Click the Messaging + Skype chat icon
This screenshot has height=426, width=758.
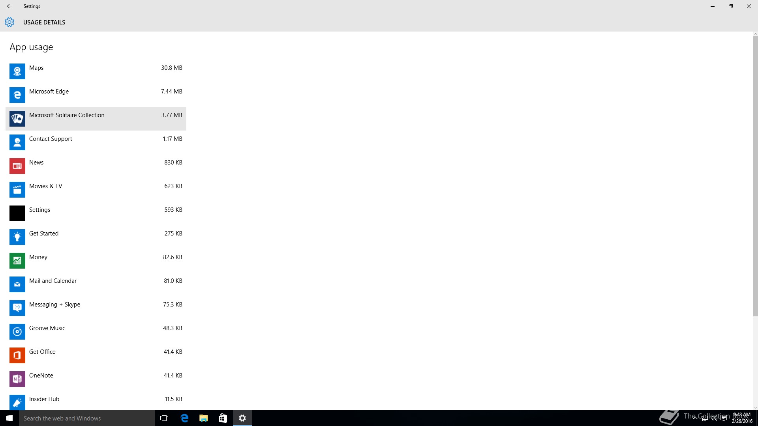click(17, 308)
